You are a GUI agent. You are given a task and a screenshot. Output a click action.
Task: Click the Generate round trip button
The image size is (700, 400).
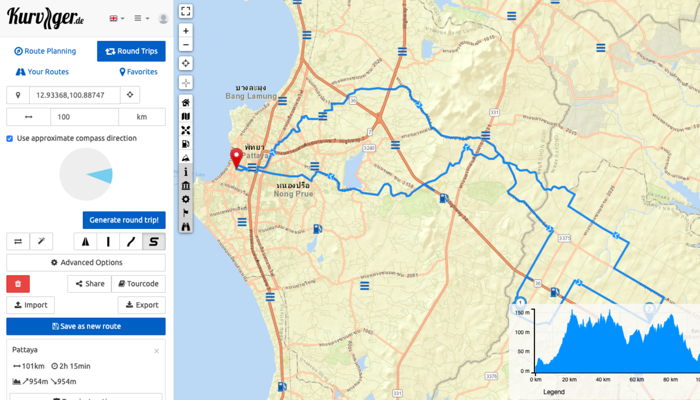[124, 220]
